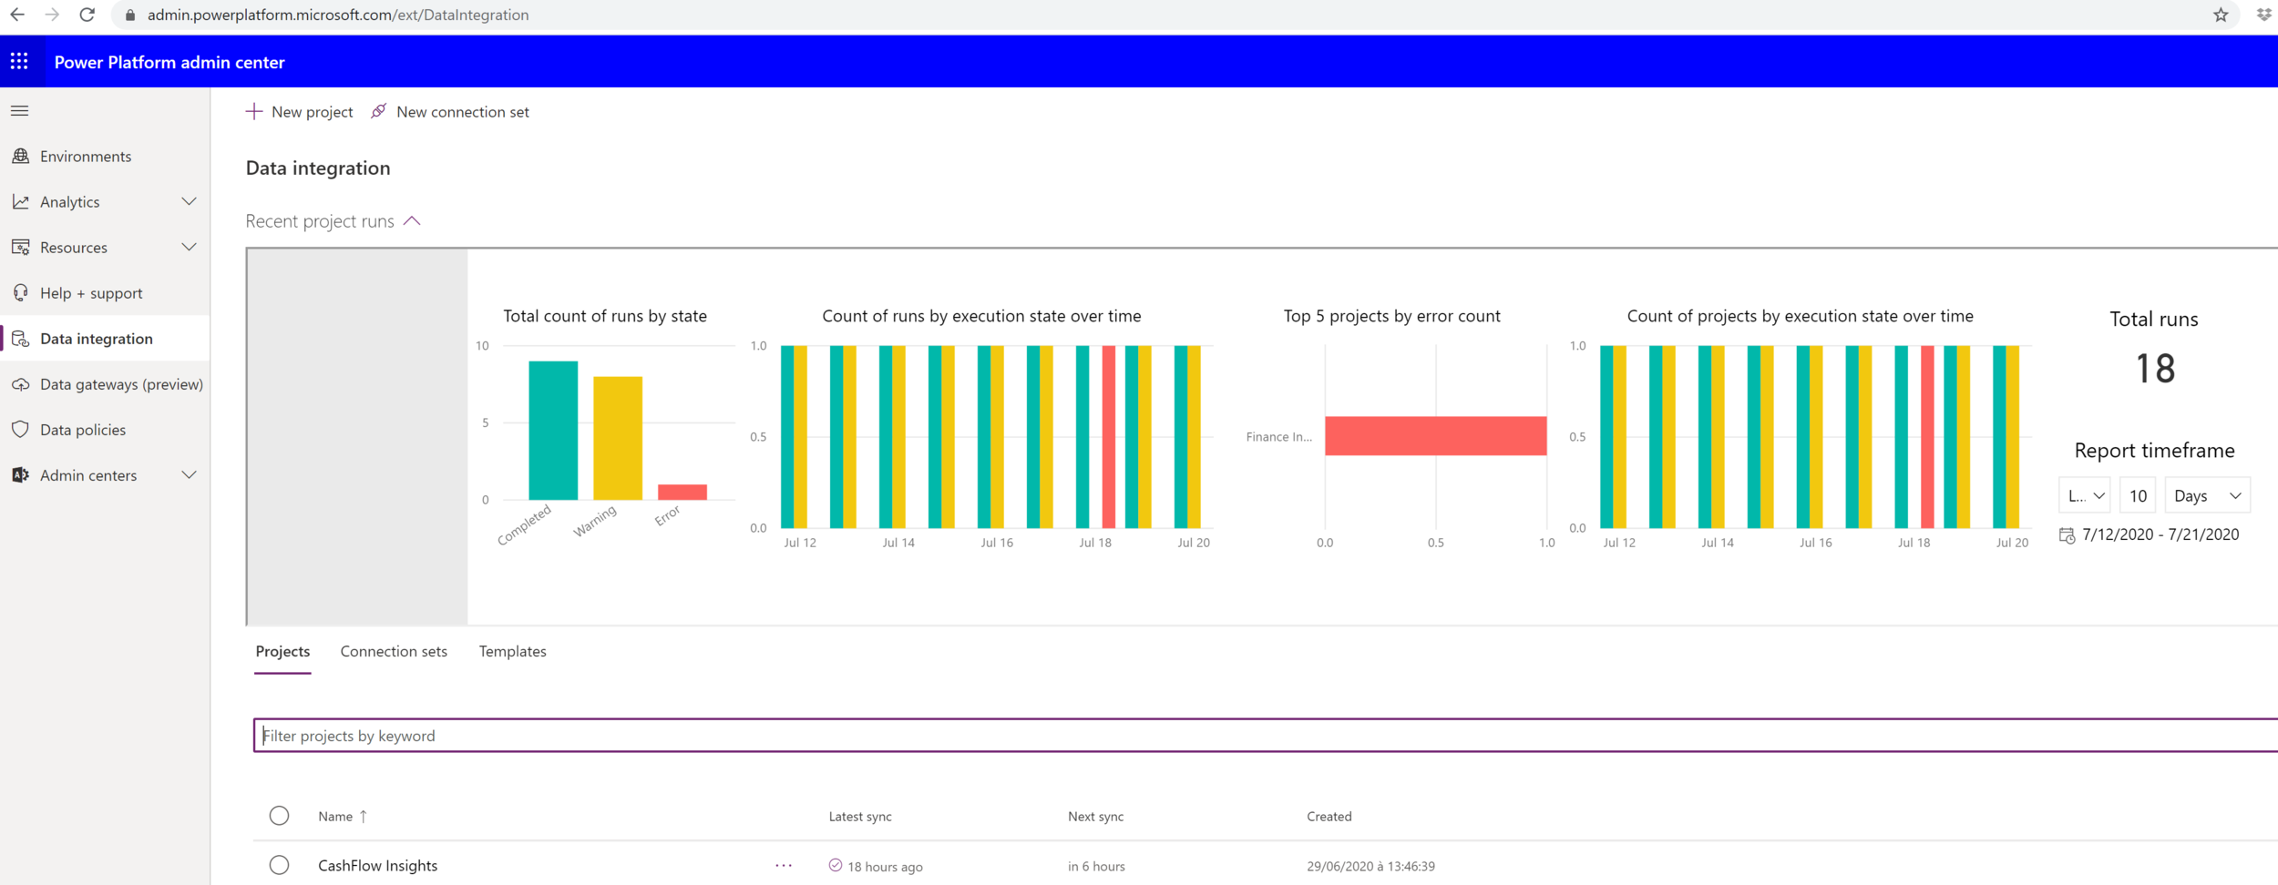
Task: Click the Data policies shield icon
Action: (x=20, y=430)
